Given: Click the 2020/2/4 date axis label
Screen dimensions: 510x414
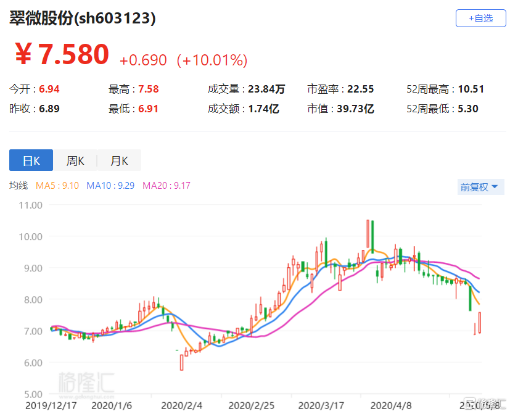Looking at the screenshot, I should point(181,406).
